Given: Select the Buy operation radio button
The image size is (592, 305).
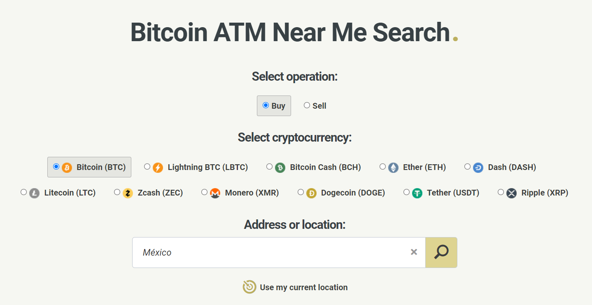Looking at the screenshot, I should (x=266, y=105).
